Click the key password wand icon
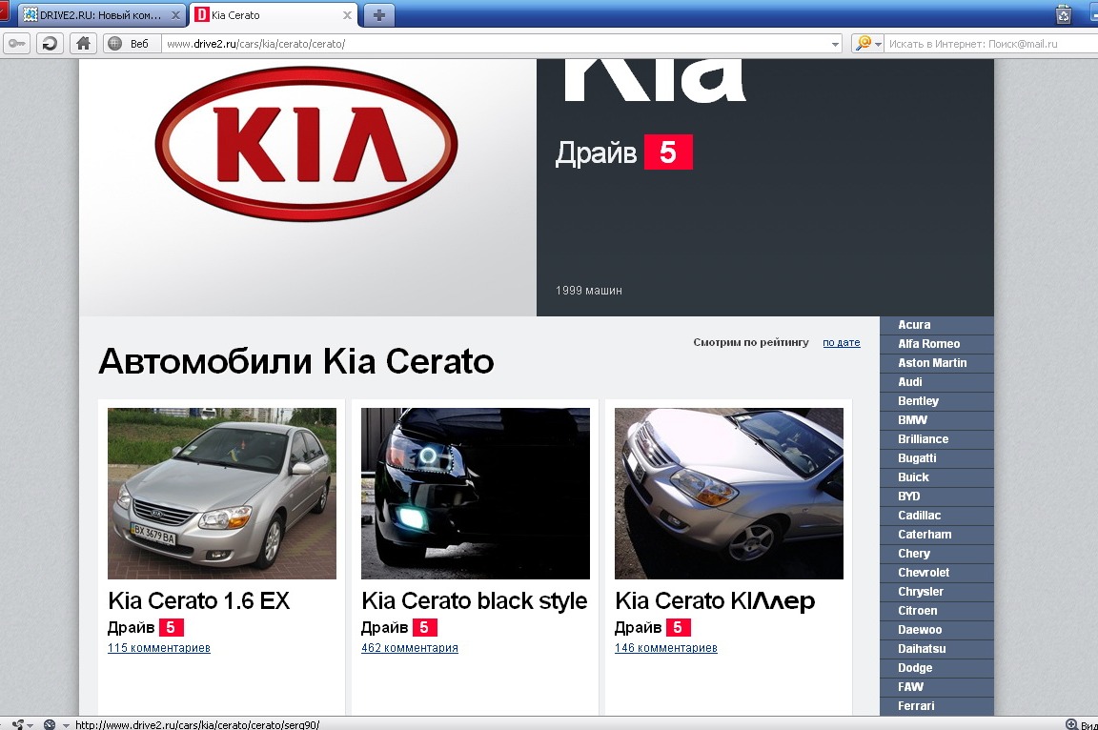The width and height of the screenshot is (1098, 730). (16, 44)
